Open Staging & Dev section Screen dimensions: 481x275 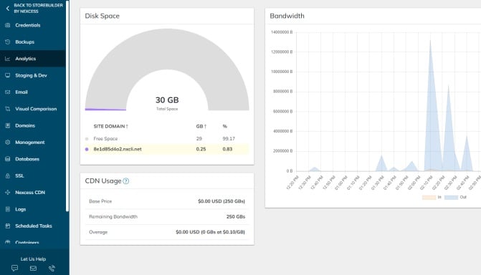click(x=33, y=75)
